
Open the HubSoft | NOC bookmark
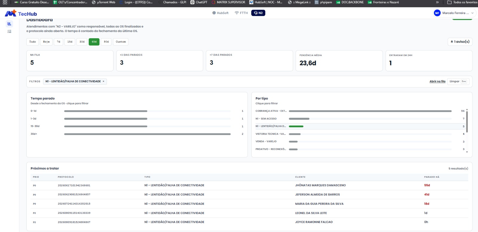tap(266, 2)
